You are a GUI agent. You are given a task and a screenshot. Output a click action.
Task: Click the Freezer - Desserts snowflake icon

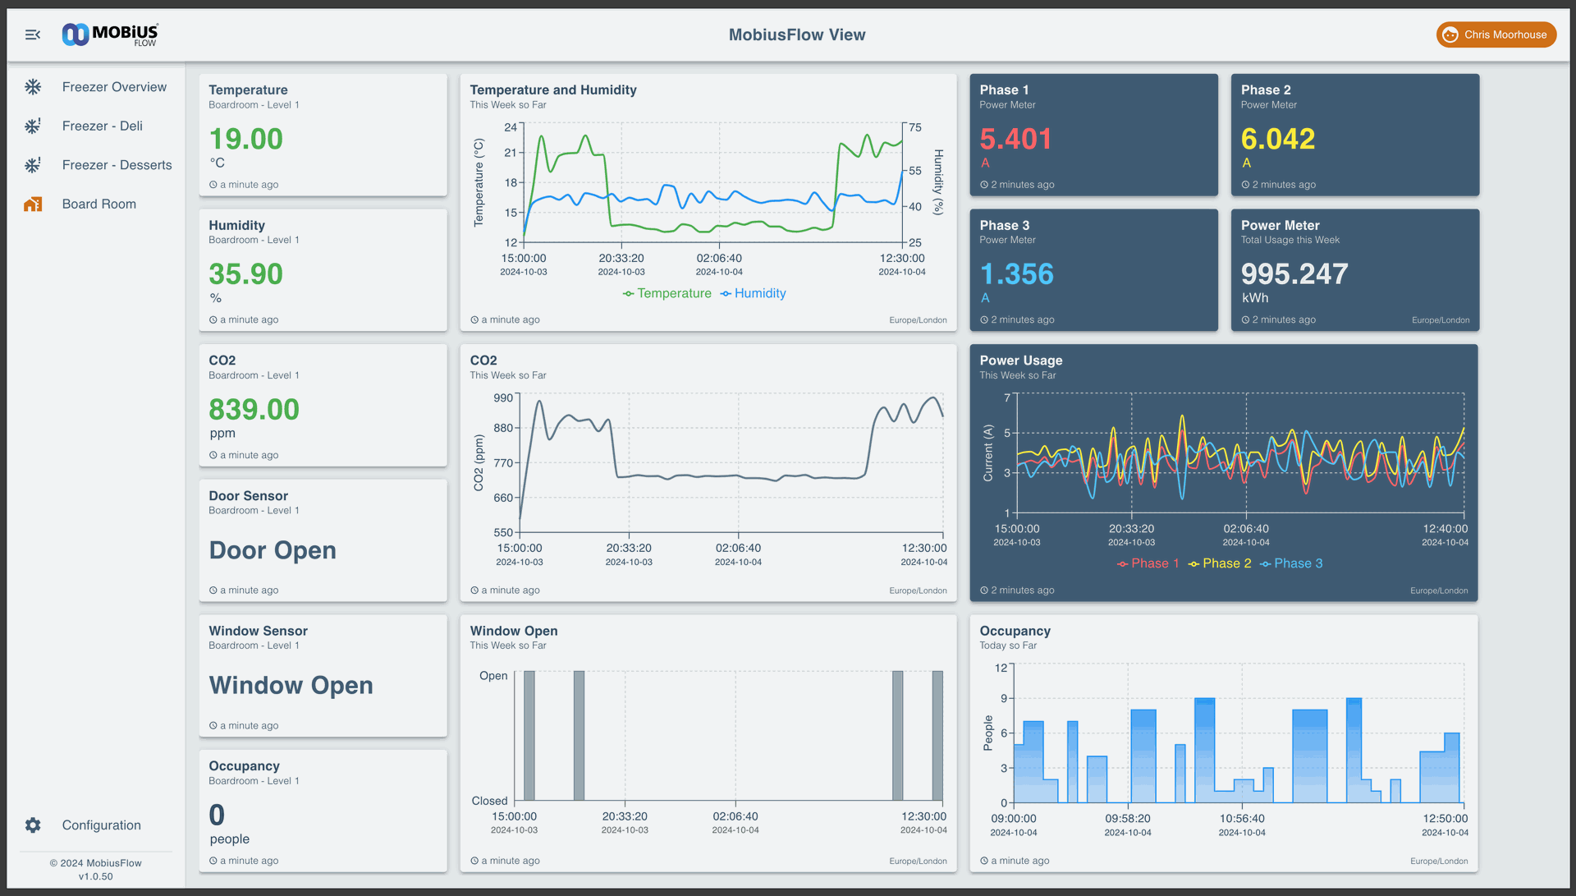click(33, 165)
